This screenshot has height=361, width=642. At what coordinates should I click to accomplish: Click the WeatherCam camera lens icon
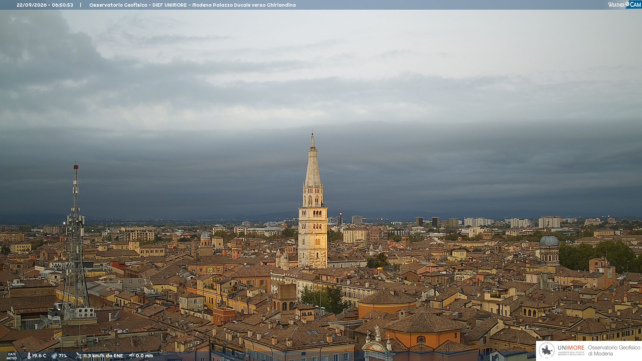tap(627, 4)
